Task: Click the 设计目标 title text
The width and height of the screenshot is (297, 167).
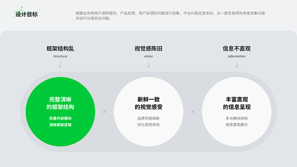Action: click(27, 14)
